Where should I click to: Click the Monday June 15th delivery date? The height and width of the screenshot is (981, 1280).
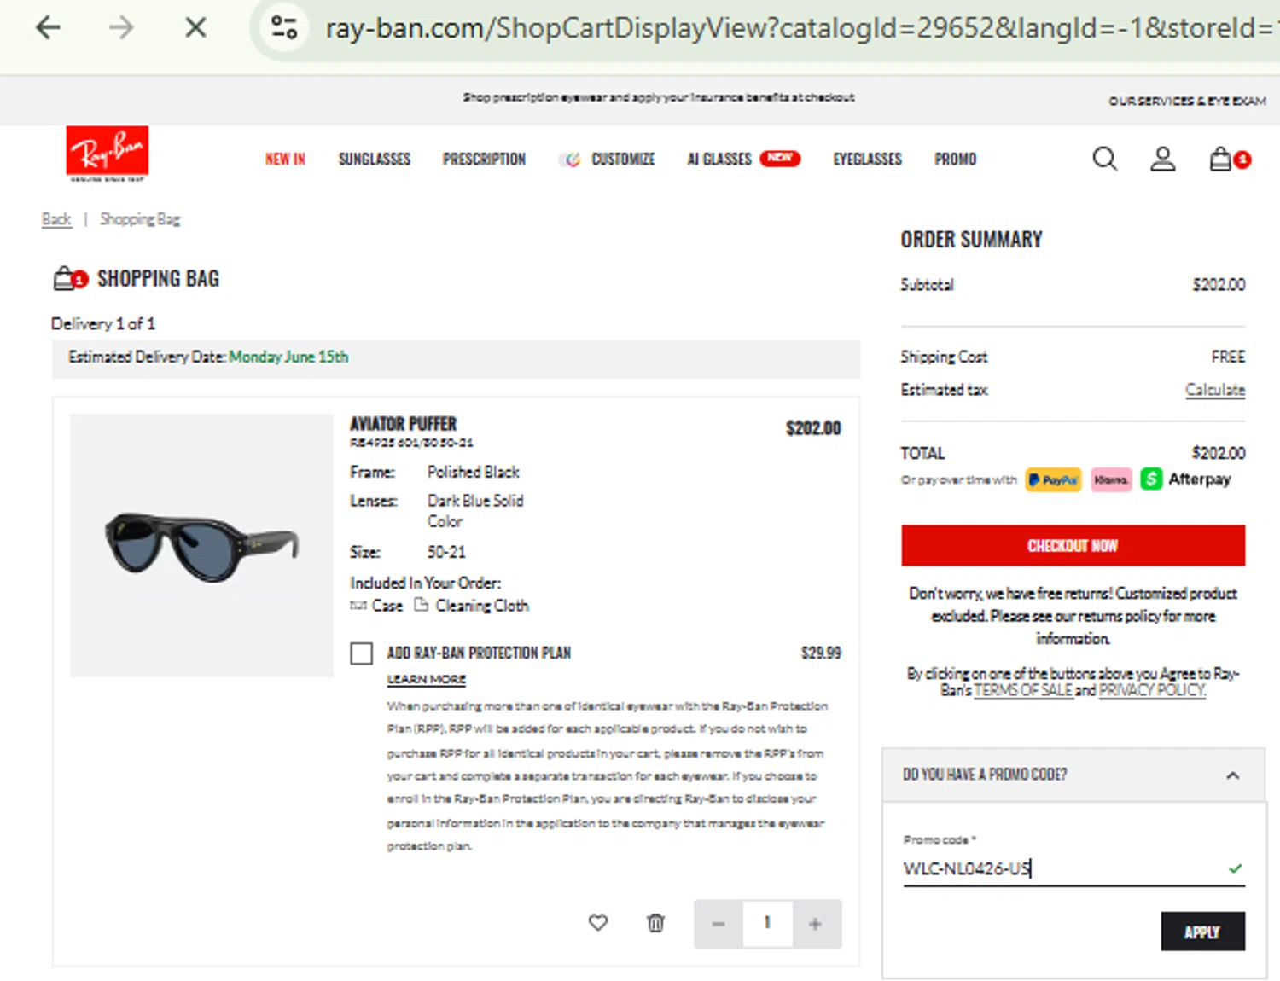tap(288, 357)
